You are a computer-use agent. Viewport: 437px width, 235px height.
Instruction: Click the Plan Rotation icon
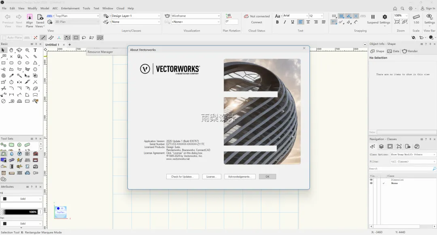[229, 16]
